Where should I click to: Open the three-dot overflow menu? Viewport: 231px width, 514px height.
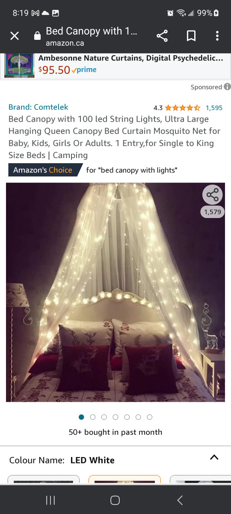coord(217,36)
